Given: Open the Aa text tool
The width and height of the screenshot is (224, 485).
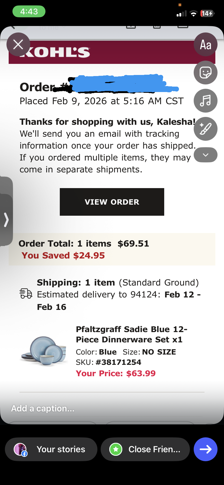Looking at the screenshot, I should [206, 44].
